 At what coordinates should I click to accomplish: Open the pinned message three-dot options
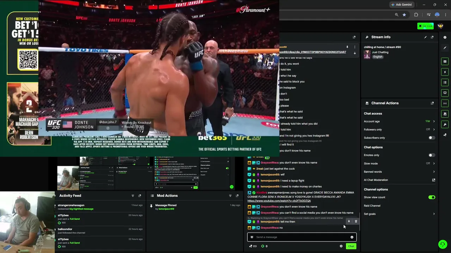tap(355, 47)
